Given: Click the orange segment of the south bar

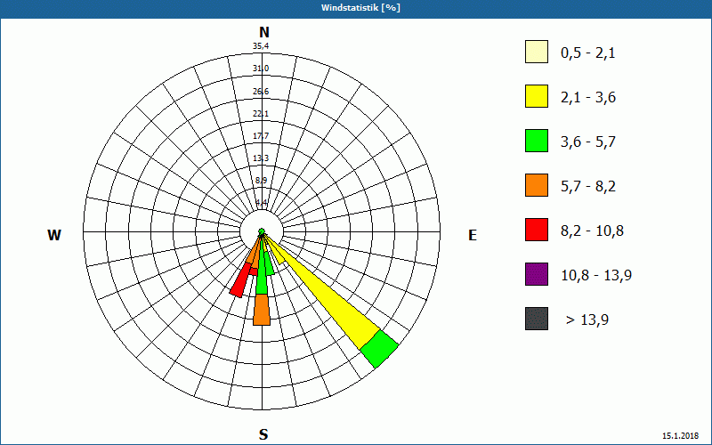Looking at the screenshot, I should [x=262, y=310].
